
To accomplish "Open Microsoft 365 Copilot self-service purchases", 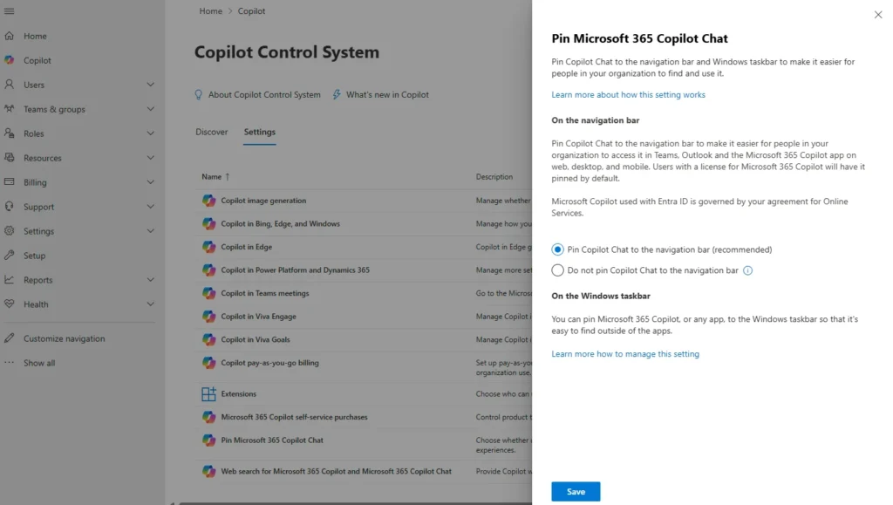I will [x=294, y=417].
